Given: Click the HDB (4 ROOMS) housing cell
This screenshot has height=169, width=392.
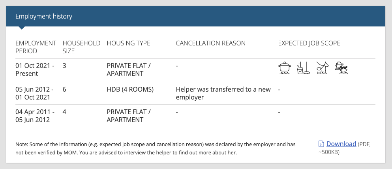Looking at the screenshot, I should [130, 89].
